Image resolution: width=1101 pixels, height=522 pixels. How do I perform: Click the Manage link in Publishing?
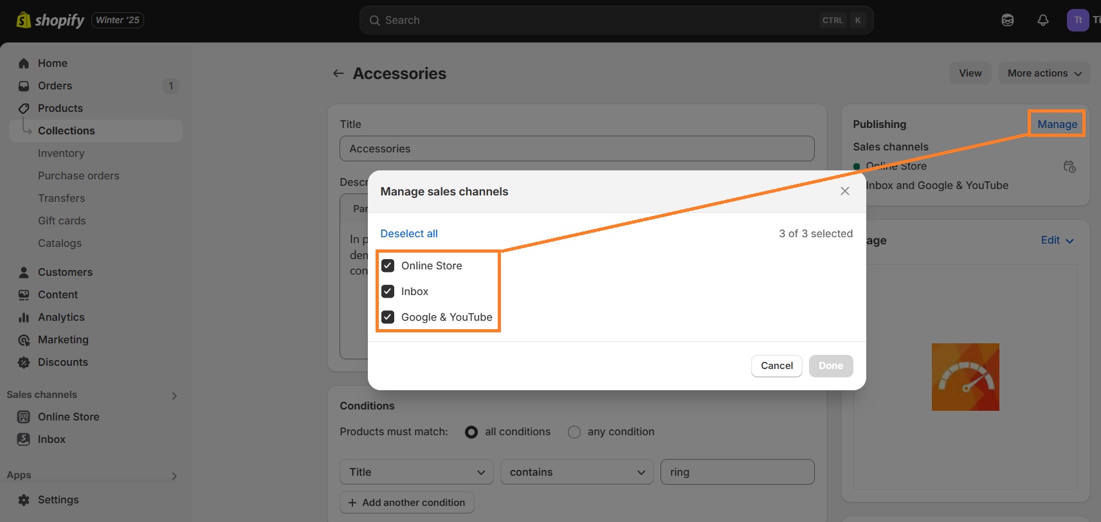pyautogui.click(x=1057, y=124)
